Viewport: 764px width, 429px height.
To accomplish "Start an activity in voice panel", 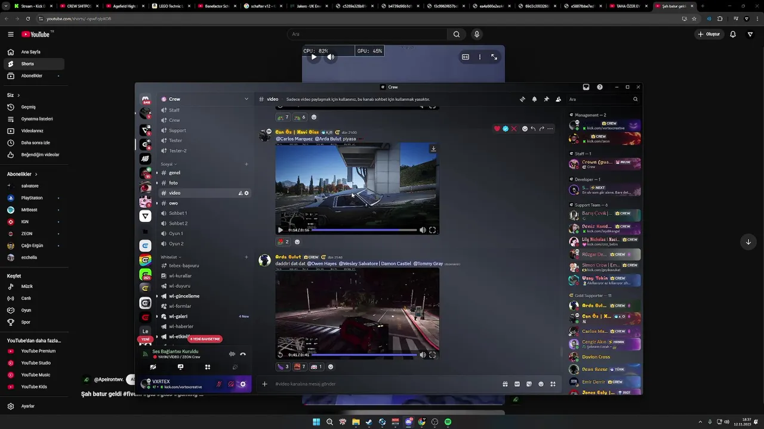I will 208,367.
